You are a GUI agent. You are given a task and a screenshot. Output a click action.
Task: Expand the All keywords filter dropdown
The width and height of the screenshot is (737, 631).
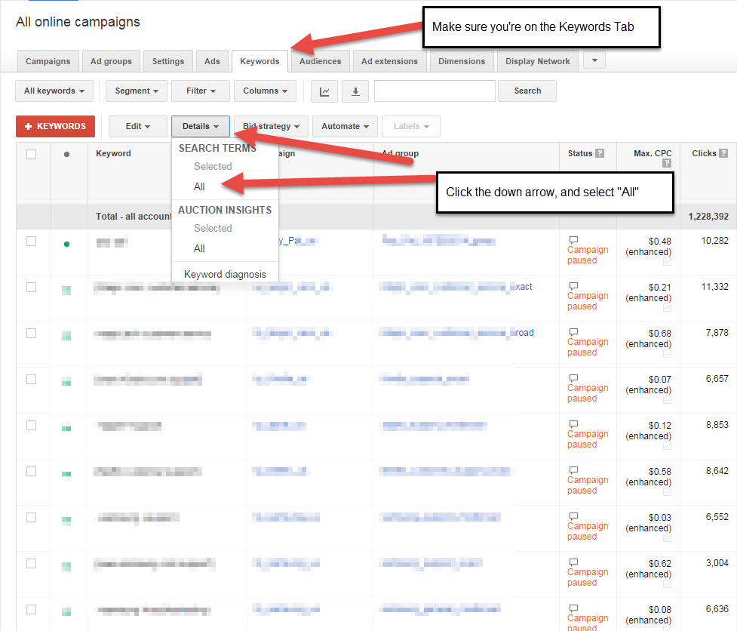[x=54, y=91]
